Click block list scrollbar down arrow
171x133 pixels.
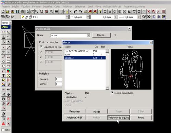(107, 88)
